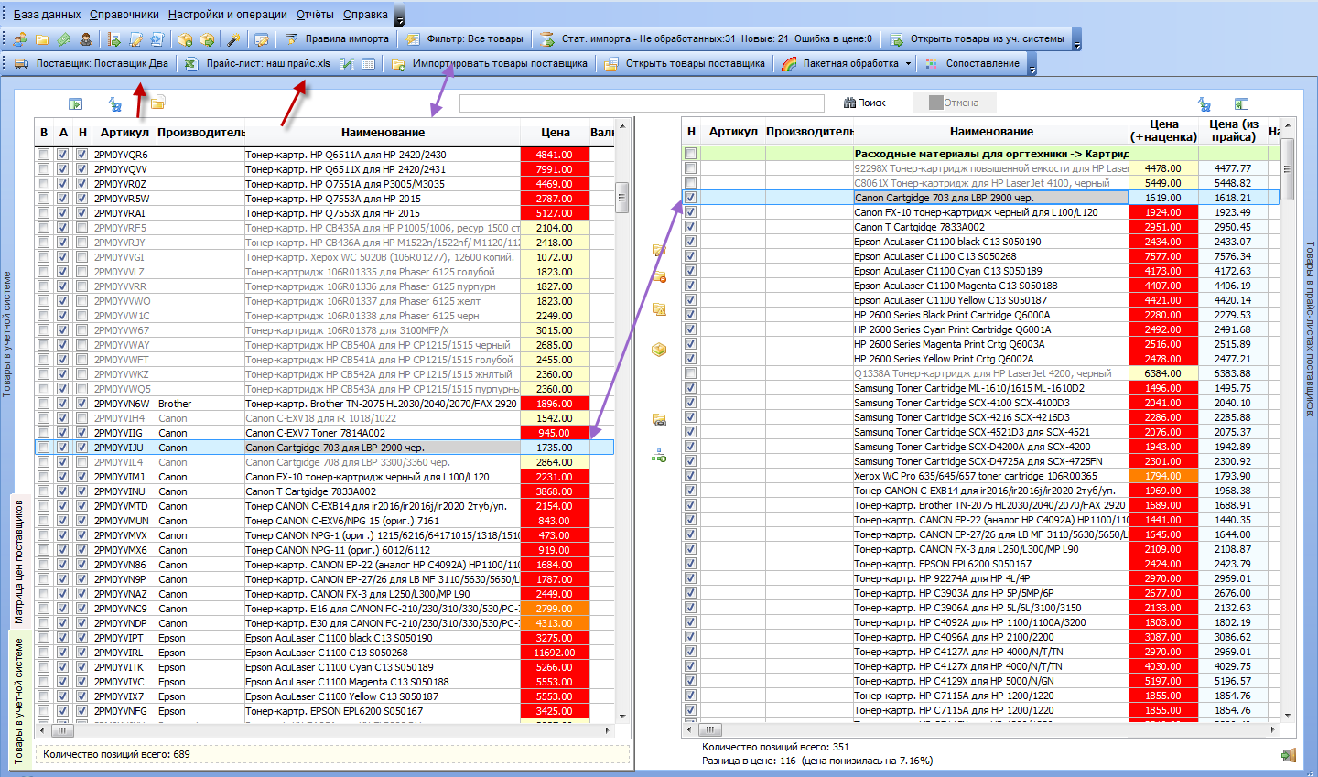Open the База данных menu

click(47, 15)
